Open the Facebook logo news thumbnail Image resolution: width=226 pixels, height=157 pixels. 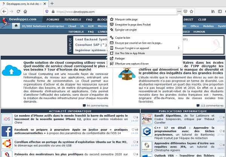click(7, 131)
